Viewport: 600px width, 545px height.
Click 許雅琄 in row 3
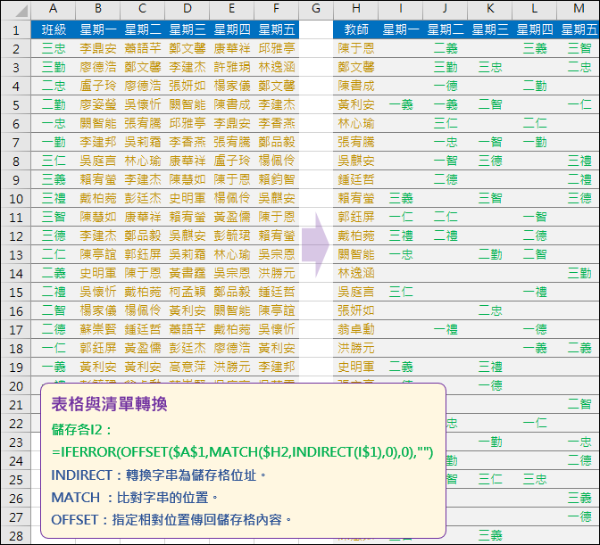pos(232,67)
